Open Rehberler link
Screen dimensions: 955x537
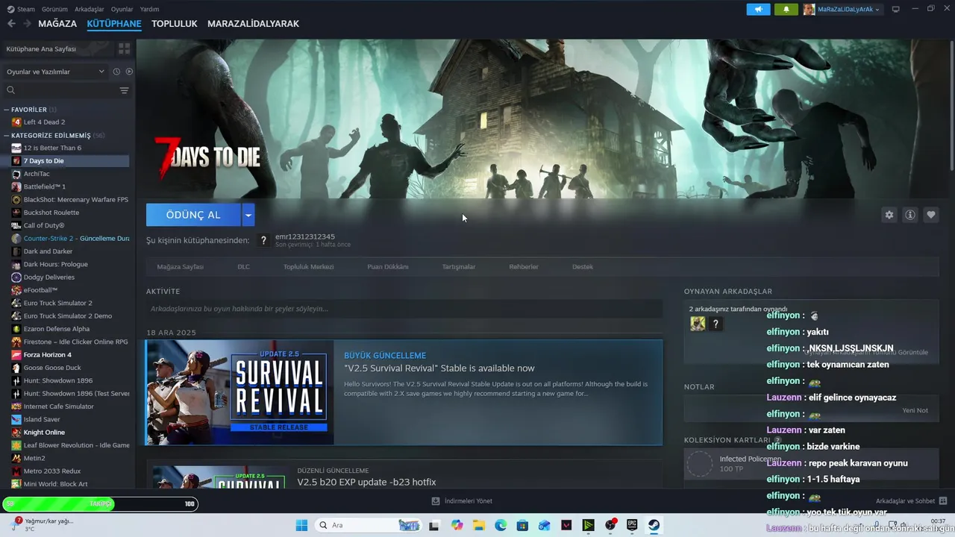[524, 266]
